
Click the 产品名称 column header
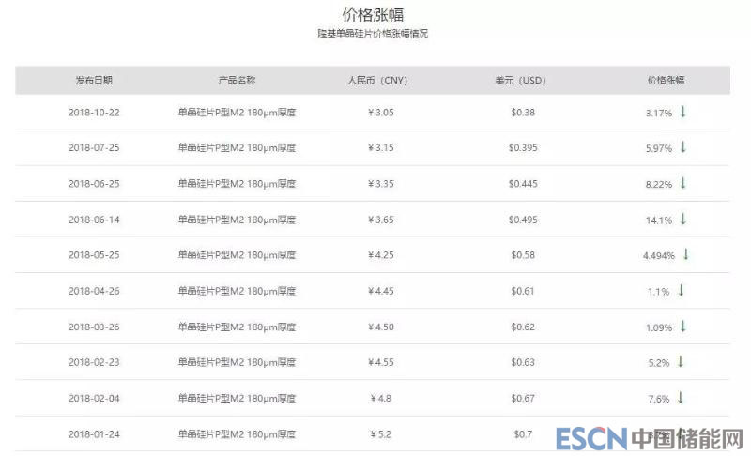point(237,80)
